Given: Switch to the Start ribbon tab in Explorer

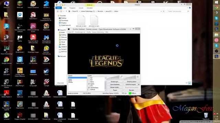Looking at the screenshot, I should click(x=65, y=8).
